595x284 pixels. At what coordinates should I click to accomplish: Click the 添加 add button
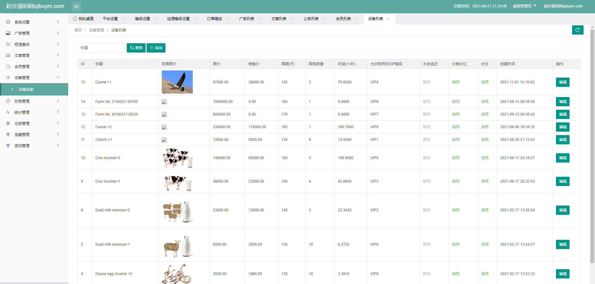point(156,48)
